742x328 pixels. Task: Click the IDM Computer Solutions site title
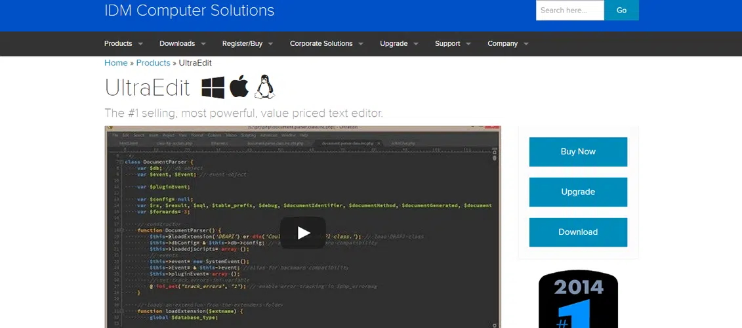click(189, 10)
